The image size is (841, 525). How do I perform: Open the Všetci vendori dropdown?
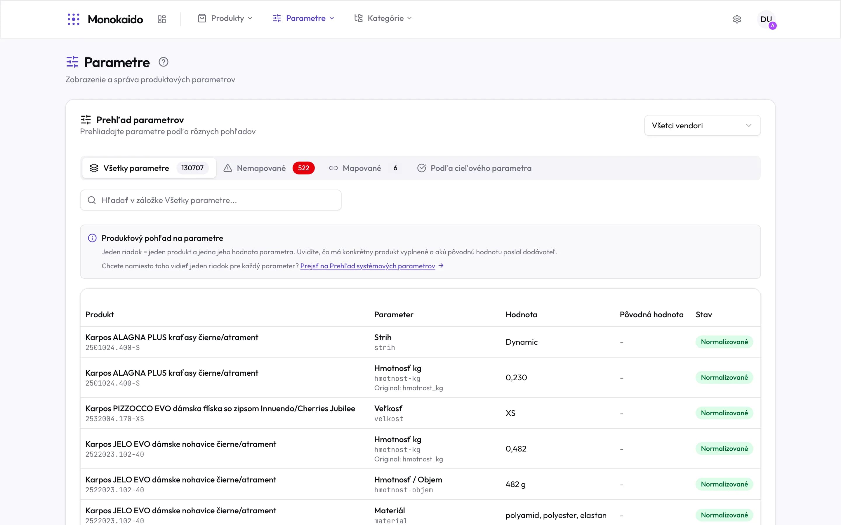point(702,125)
